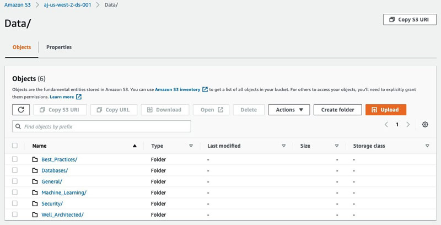Open the General/ folder link

pos(52,181)
